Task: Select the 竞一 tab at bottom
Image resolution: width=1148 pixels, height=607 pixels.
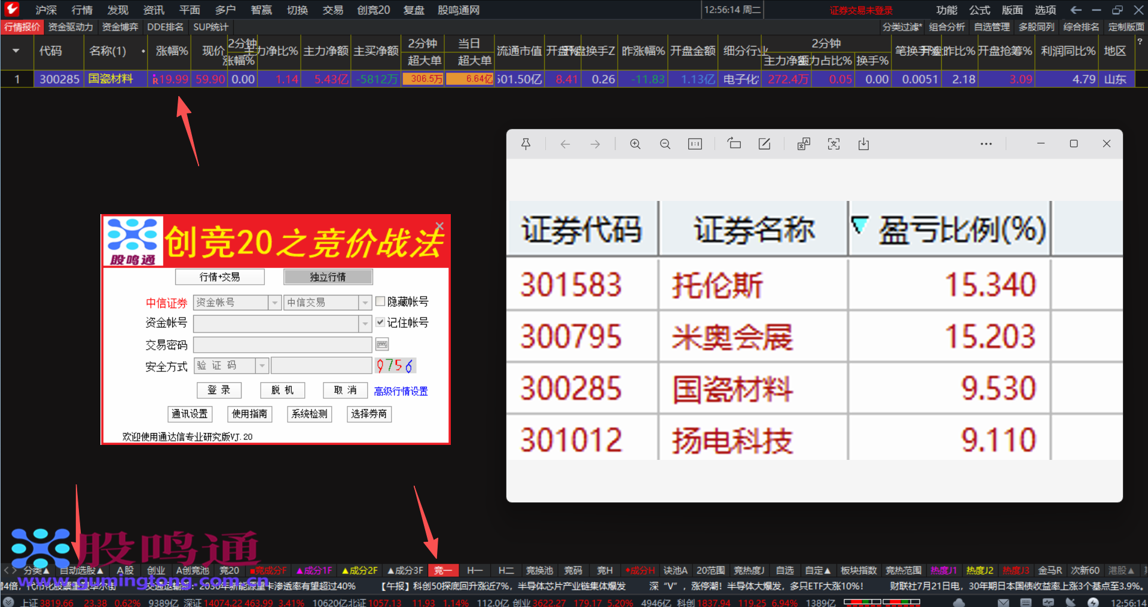Action: click(x=443, y=571)
